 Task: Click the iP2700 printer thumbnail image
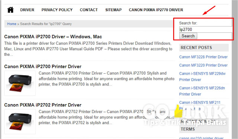20,83
